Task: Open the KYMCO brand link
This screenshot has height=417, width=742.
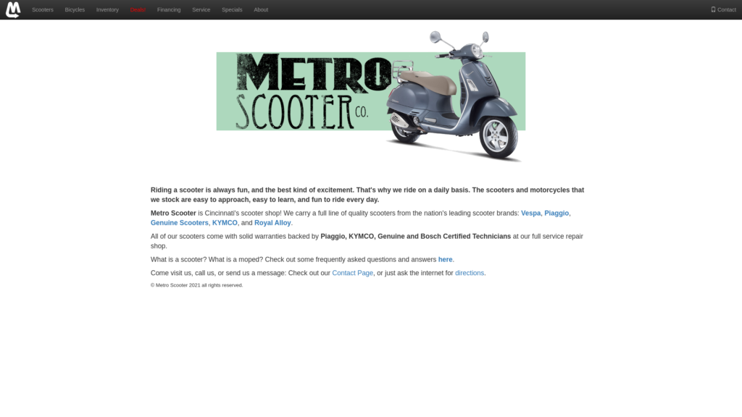Action: coord(225,223)
